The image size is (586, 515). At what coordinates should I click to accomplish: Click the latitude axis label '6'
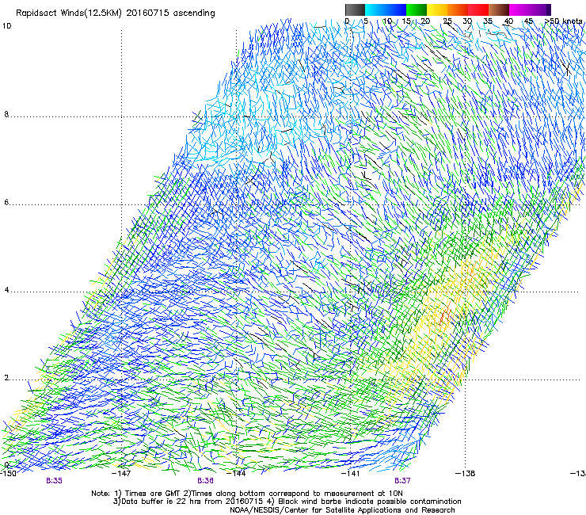tap(6, 202)
